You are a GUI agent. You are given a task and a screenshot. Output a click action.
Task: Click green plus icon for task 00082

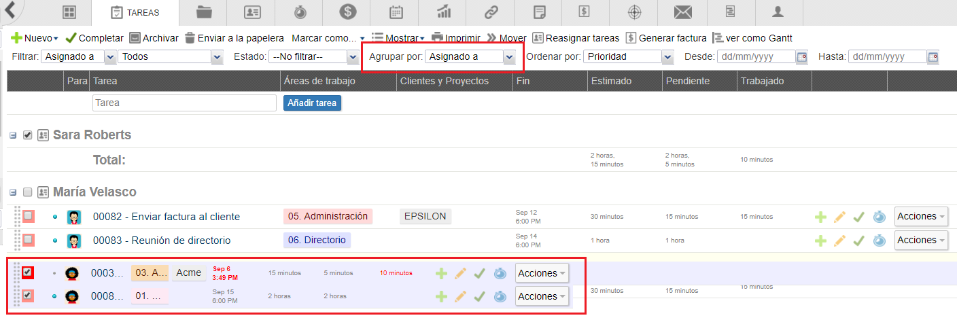tap(820, 217)
